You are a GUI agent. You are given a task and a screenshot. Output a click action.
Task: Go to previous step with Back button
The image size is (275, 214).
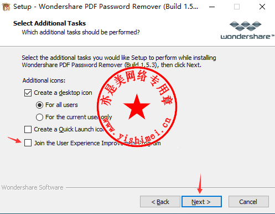[x=160, y=202]
